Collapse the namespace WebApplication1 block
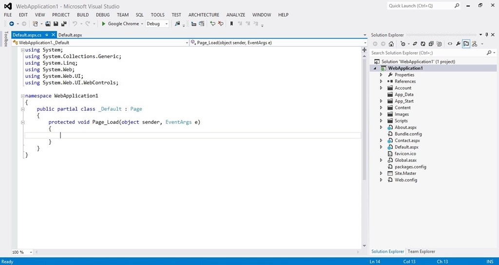499x265 pixels. point(22,96)
